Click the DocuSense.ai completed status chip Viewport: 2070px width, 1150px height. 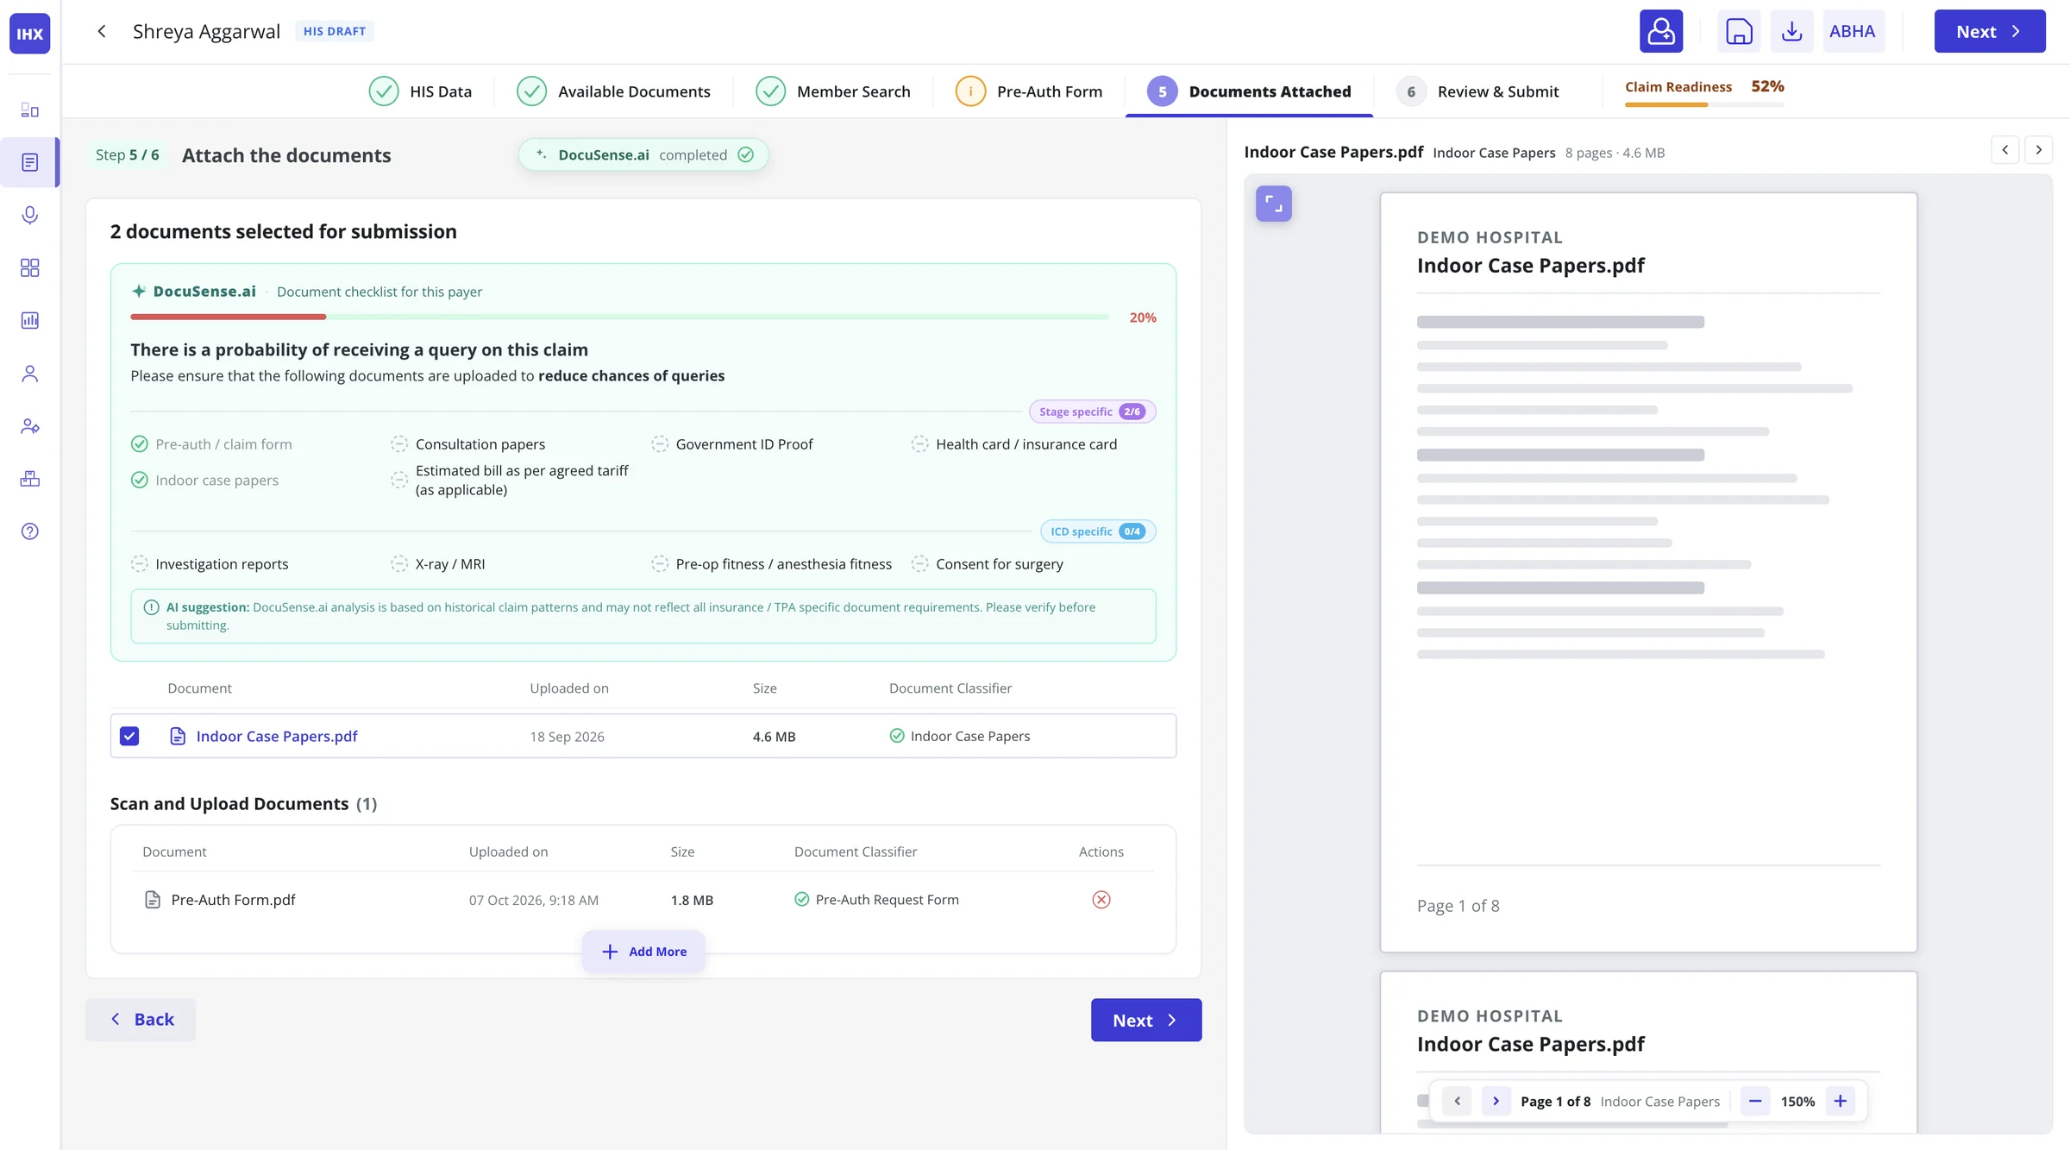click(643, 154)
